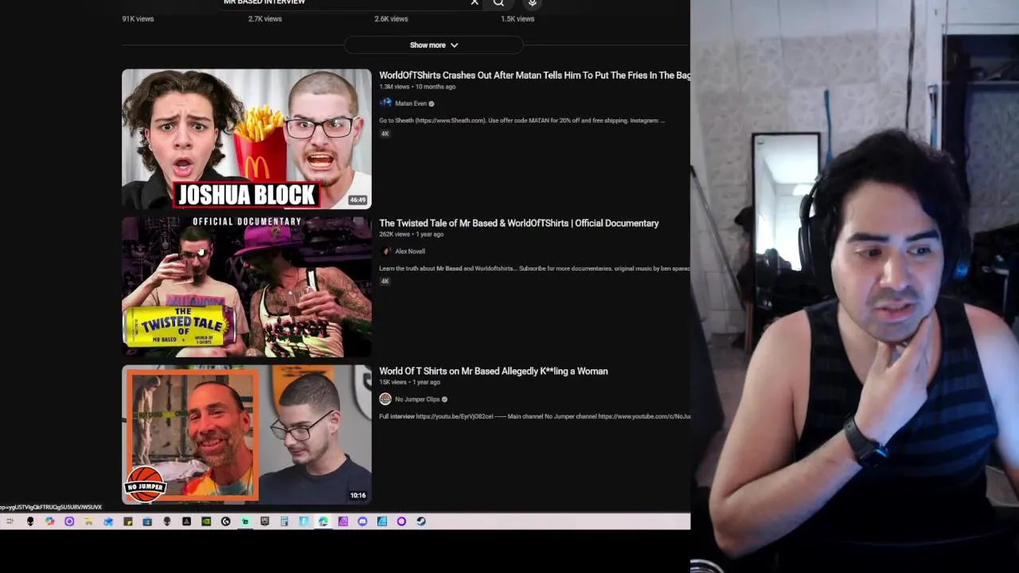Launch Steam from the taskbar

[421, 521]
